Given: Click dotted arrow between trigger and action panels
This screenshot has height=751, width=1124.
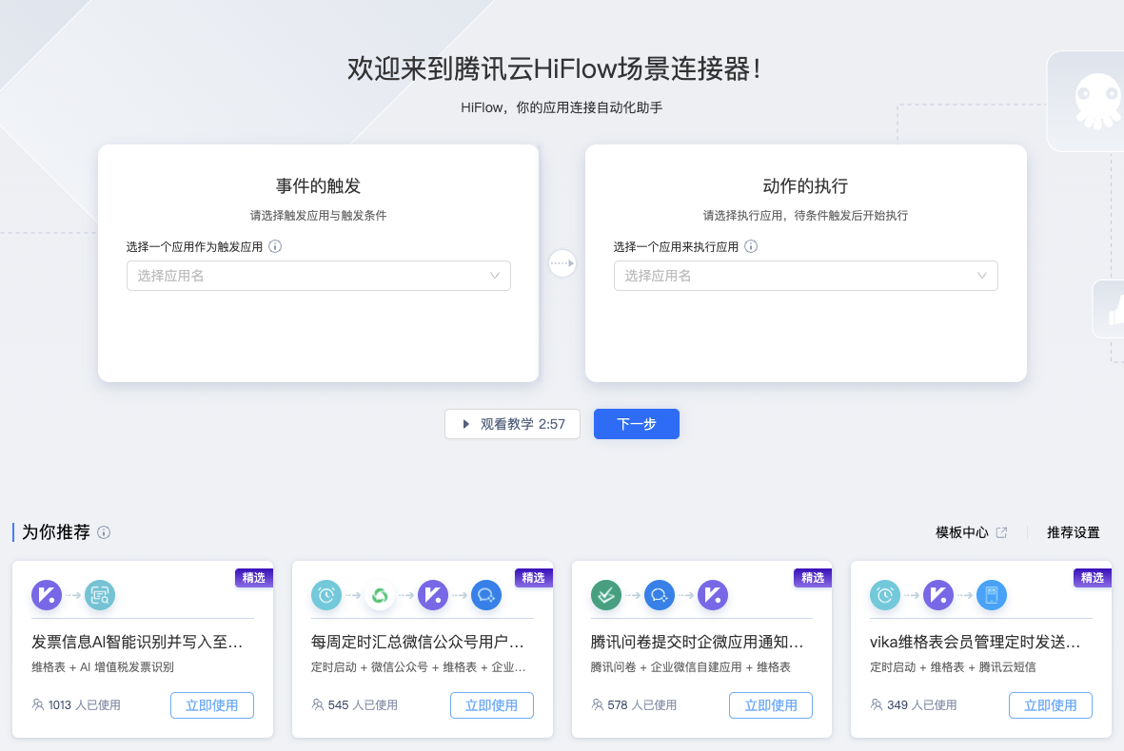Looking at the screenshot, I should [562, 263].
